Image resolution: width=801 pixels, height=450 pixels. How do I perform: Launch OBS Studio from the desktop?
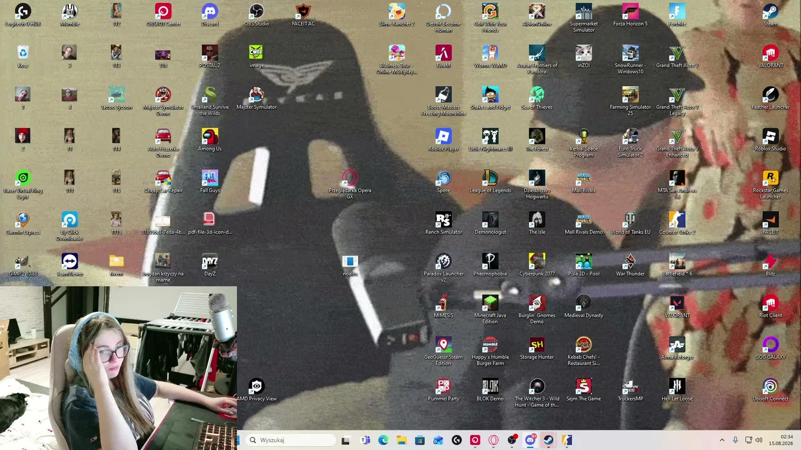tap(257, 15)
